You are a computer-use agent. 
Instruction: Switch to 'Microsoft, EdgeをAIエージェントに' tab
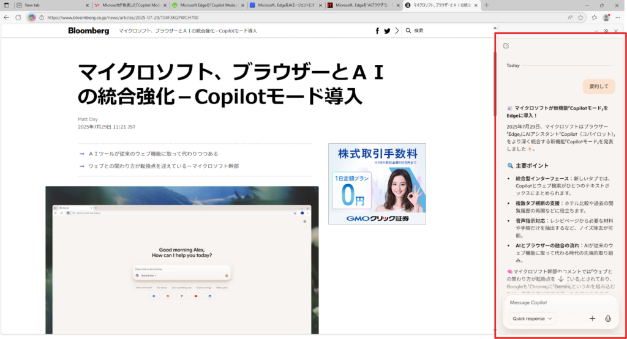pos(285,5)
